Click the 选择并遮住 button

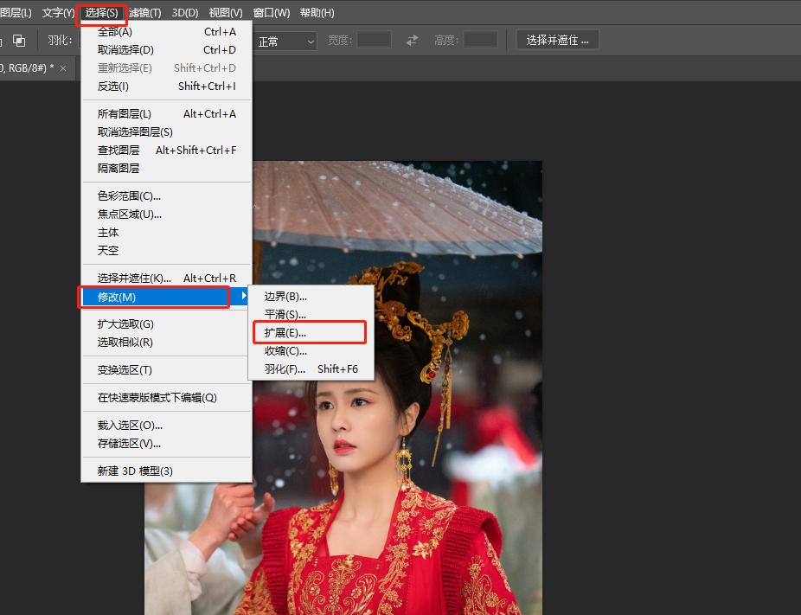pos(557,39)
